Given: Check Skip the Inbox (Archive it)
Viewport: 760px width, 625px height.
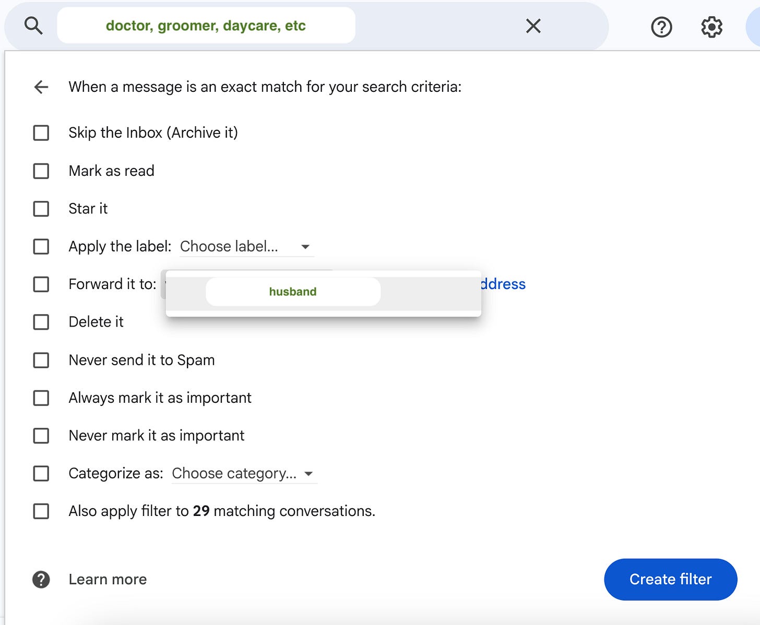Looking at the screenshot, I should [41, 133].
